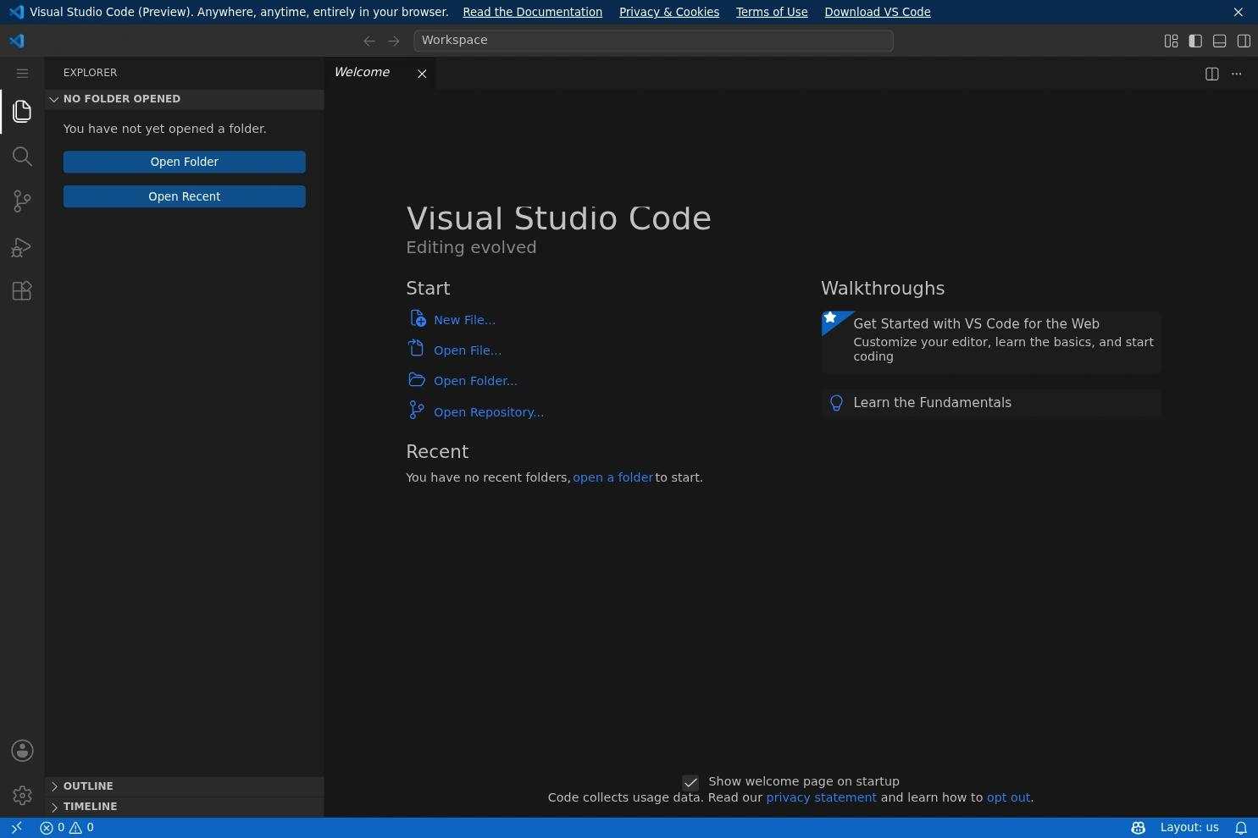Open the editor More Actions menu

(x=1237, y=74)
